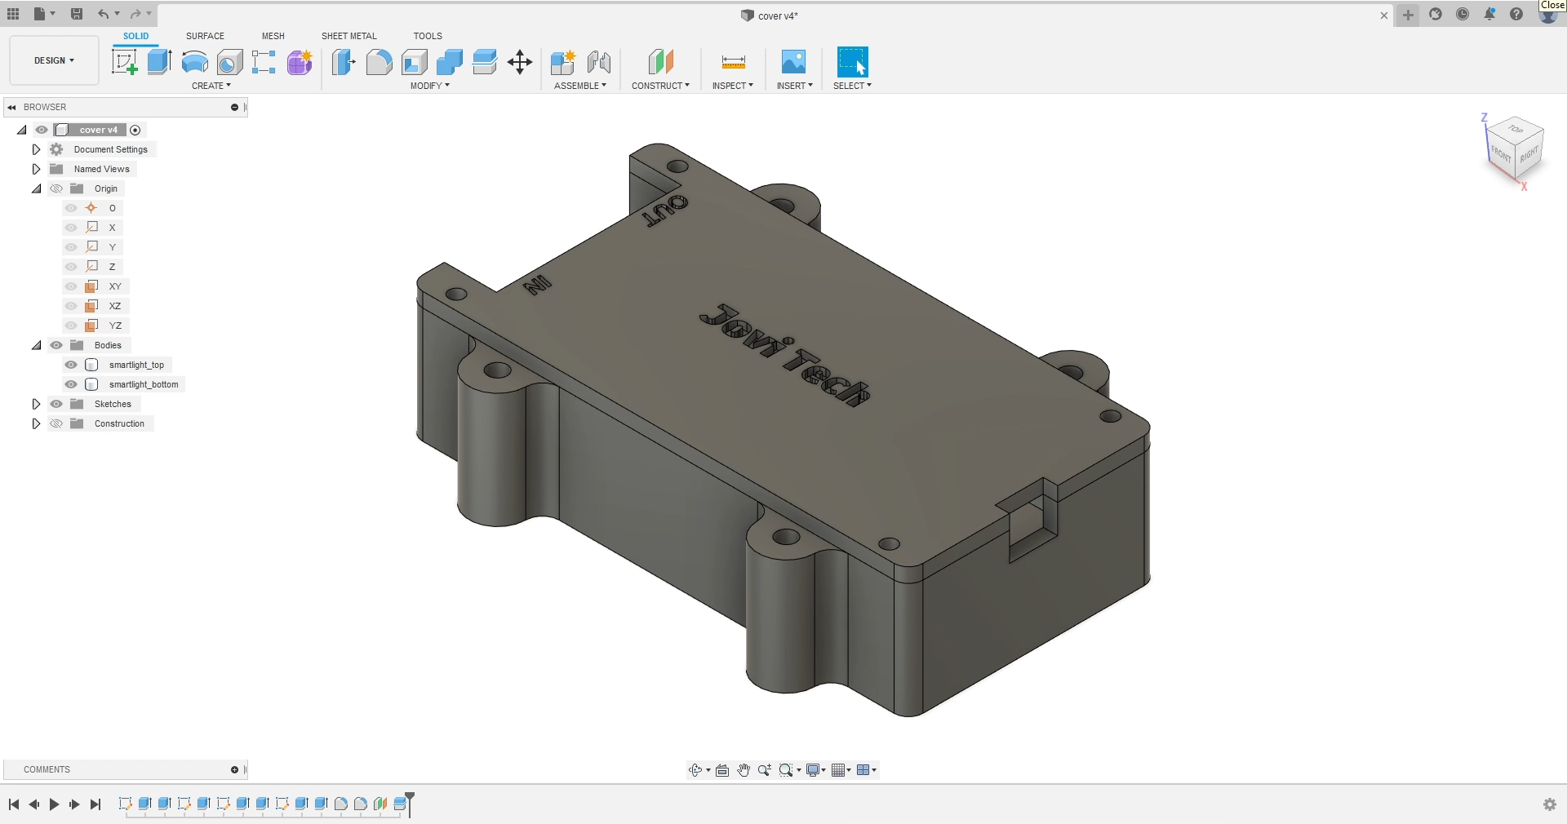Click the Save icon
Image resolution: width=1567 pixels, height=824 pixels.
(77, 14)
